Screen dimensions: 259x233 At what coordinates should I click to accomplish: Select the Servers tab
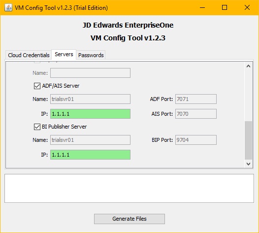point(64,54)
